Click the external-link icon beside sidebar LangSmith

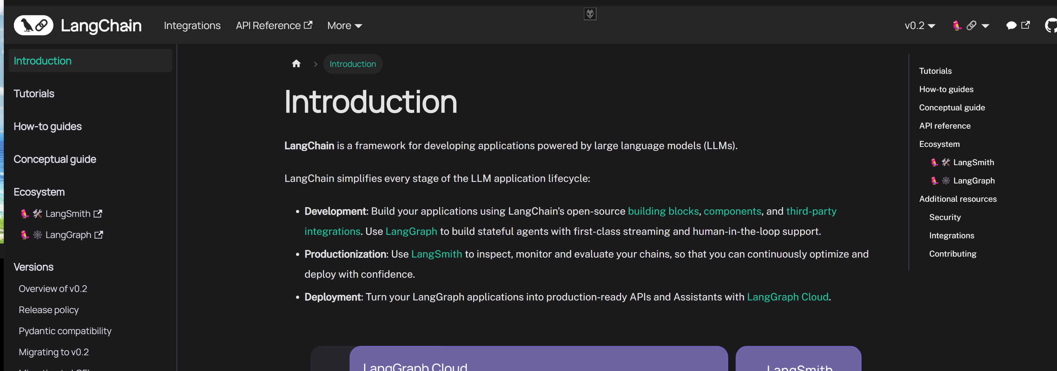click(98, 213)
